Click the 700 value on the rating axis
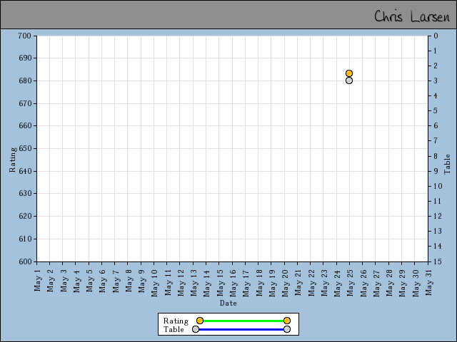 pyautogui.click(x=25, y=36)
